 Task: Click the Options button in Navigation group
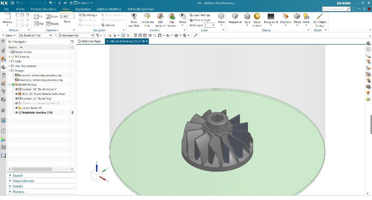(x=108, y=25)
